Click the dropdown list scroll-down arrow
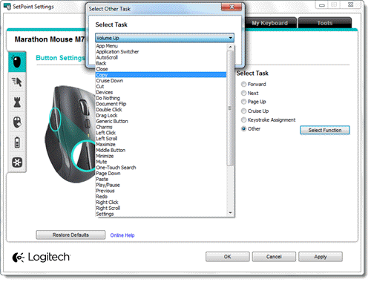Image resolution: width=371 pixels, height=282 pixels. (x=231, y=213)
